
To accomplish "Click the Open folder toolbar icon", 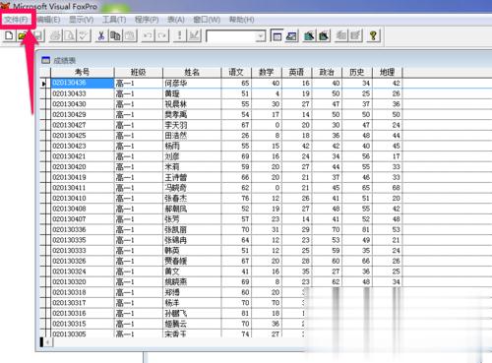I will pyautogui.click(x=23, y=35).
